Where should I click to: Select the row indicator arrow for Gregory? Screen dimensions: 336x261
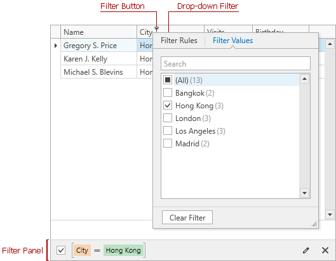tap(56, 46)
